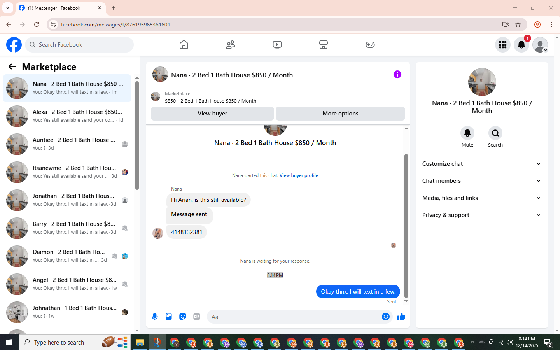Viewport: 560px width, 350px height.
Task: Open the emoji picker smiley icon
Action: (x=385, y=317)
